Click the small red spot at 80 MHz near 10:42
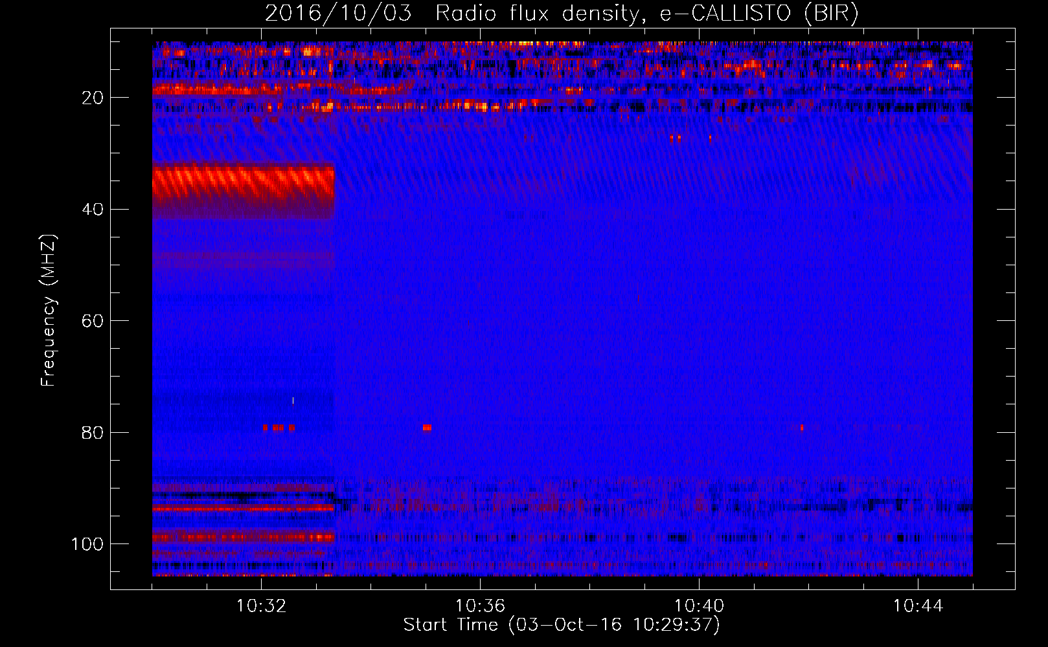This screenshot has height=647, width=1048. 801,428
